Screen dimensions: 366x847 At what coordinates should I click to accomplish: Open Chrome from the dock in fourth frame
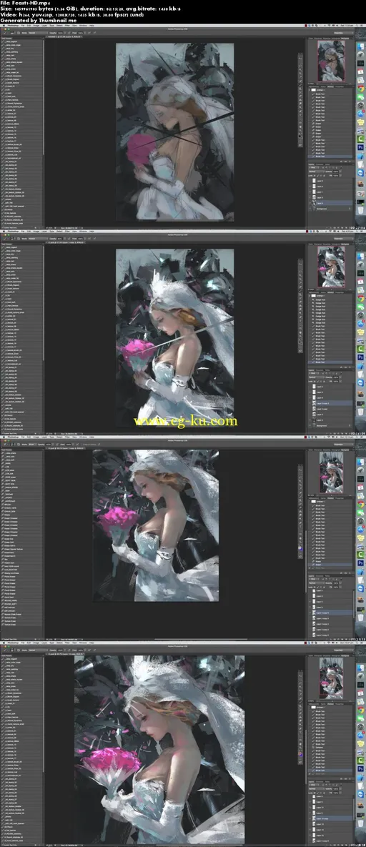click(x=360, y=710)
